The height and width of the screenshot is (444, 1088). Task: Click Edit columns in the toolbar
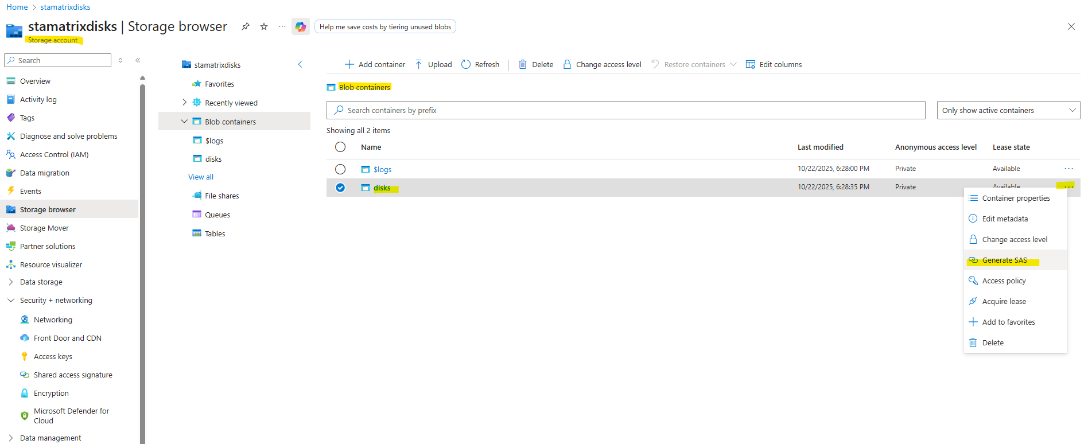pos(774,64)
